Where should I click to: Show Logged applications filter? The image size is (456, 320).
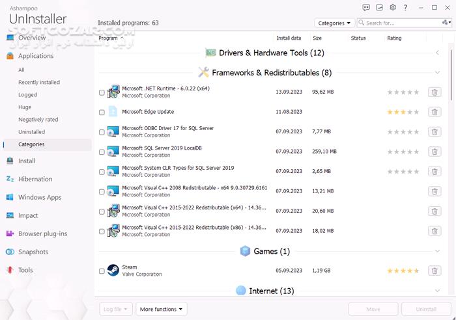click(x=27, y=95)
